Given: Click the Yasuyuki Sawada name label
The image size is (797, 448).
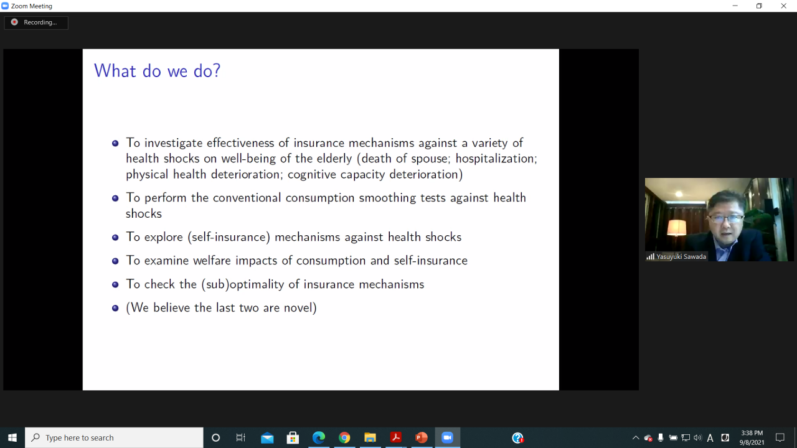Looking at the screenshot, I should [x=677, y=256].
